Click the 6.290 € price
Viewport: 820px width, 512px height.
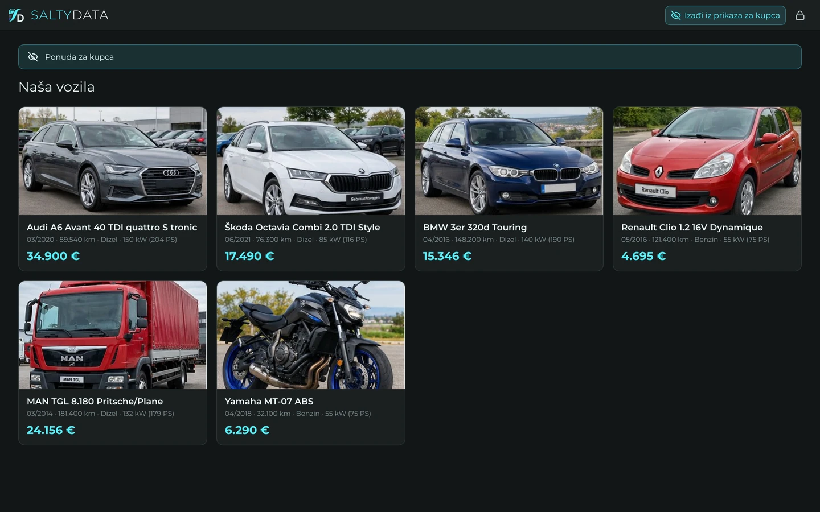[x=247, y=430]
